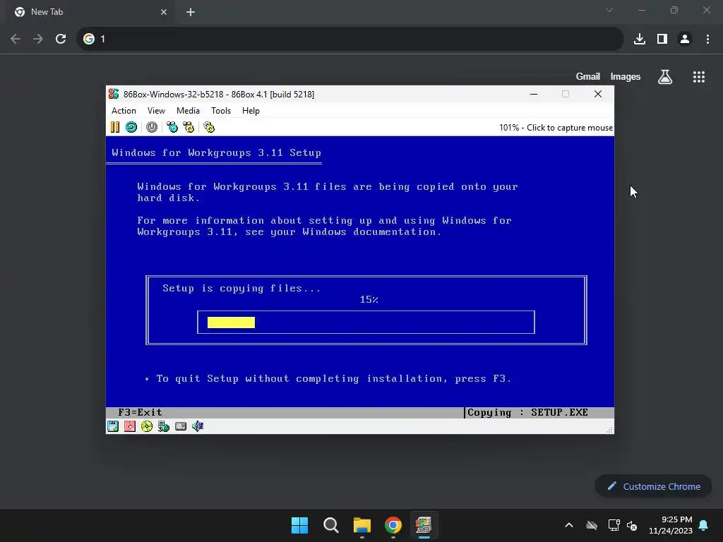Image resolution: width=723 pixels, height=542 pixels.
Task: Open Search Labs flask icon
Action: point(665,76)
